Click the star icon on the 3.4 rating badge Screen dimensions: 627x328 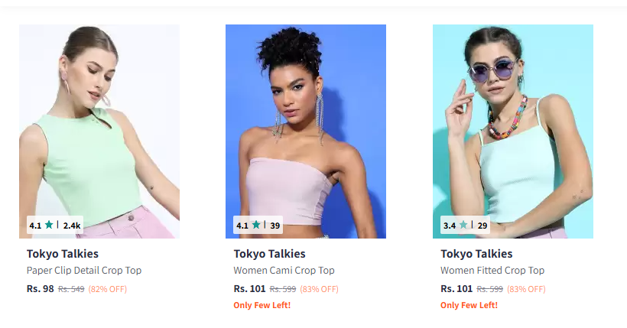point(463,225)
